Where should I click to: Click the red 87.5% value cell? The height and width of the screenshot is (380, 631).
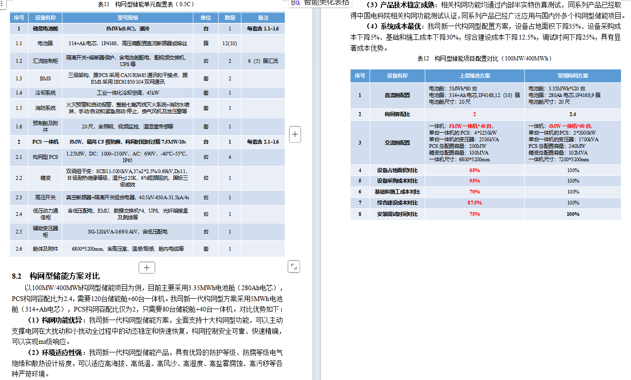click(x=475, y=203)
